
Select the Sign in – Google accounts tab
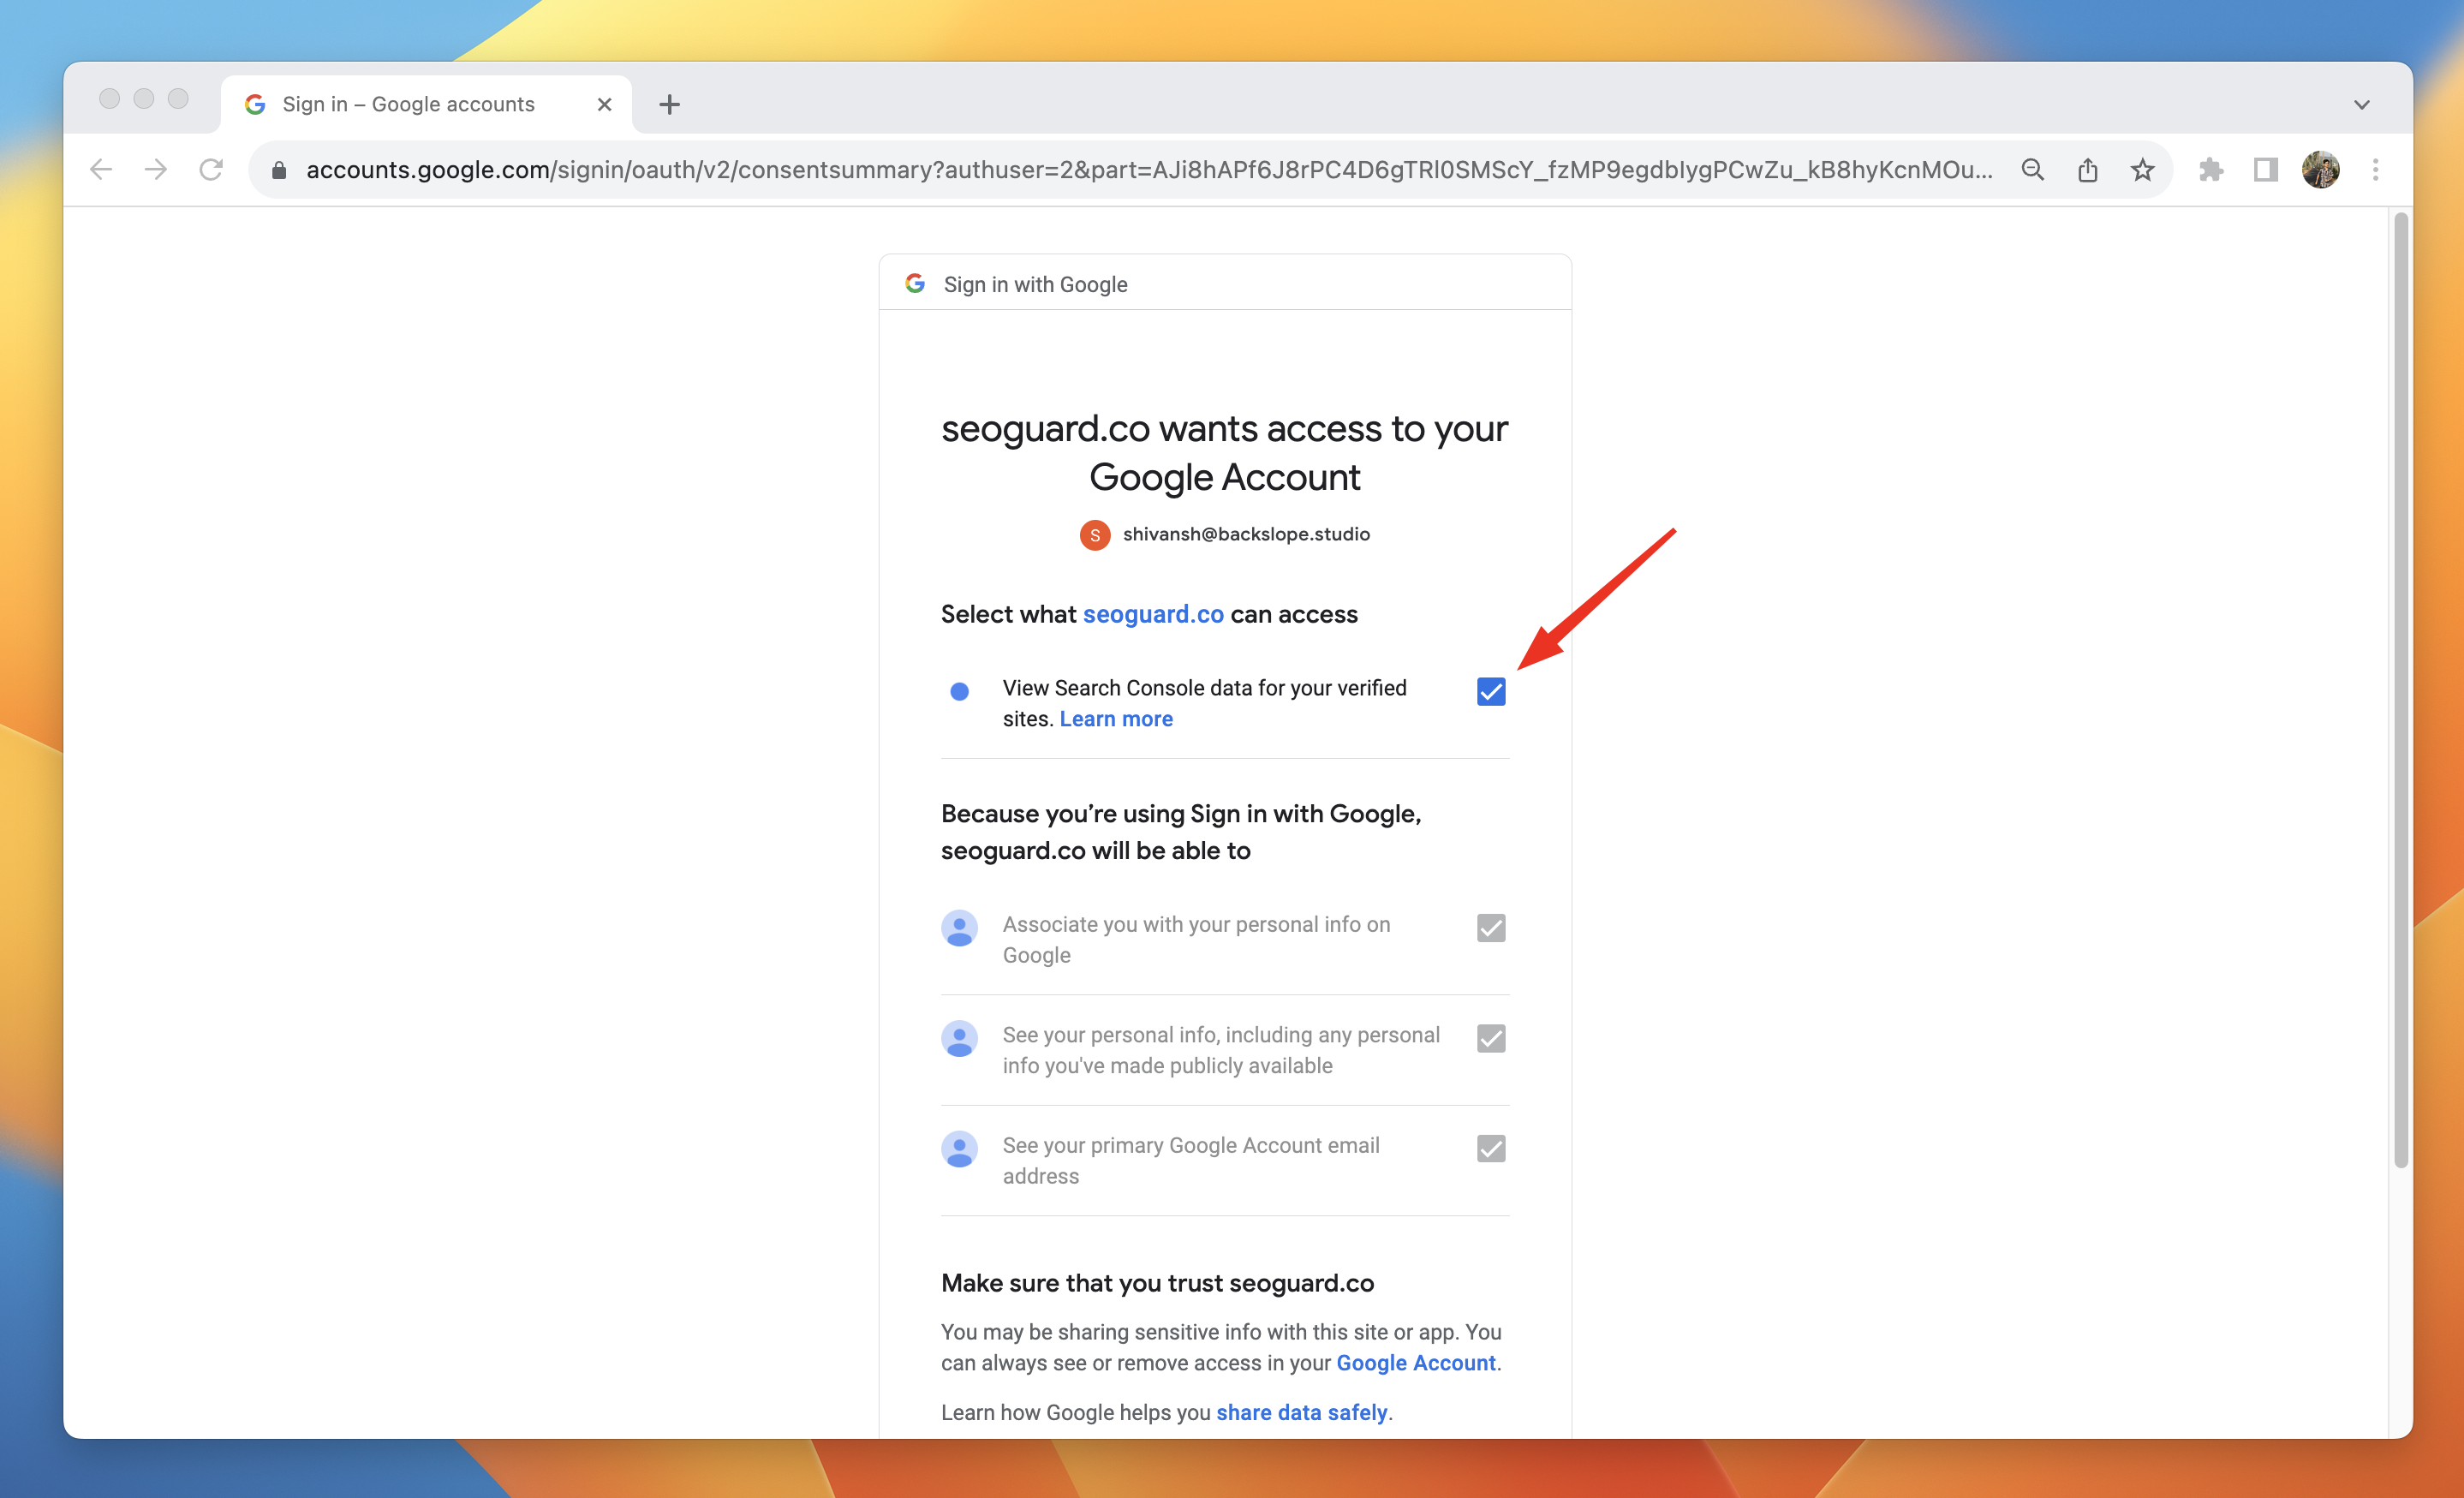[408, 104]
